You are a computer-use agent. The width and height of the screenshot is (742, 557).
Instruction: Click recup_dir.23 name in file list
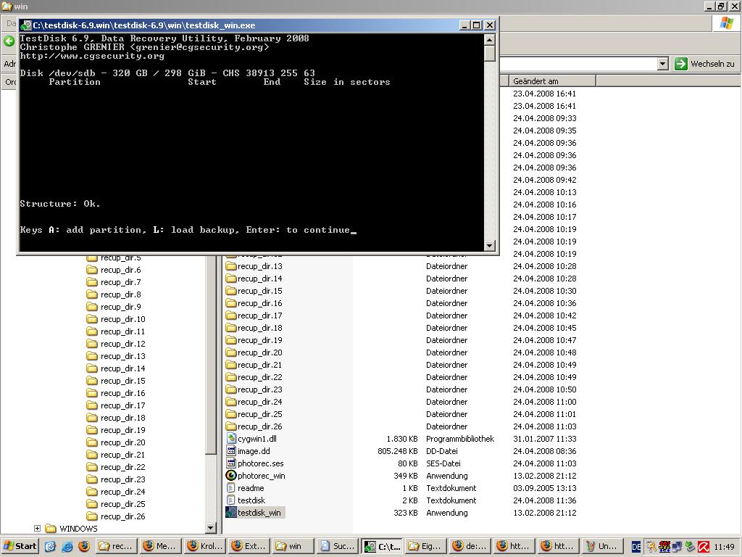coord(260,389)
